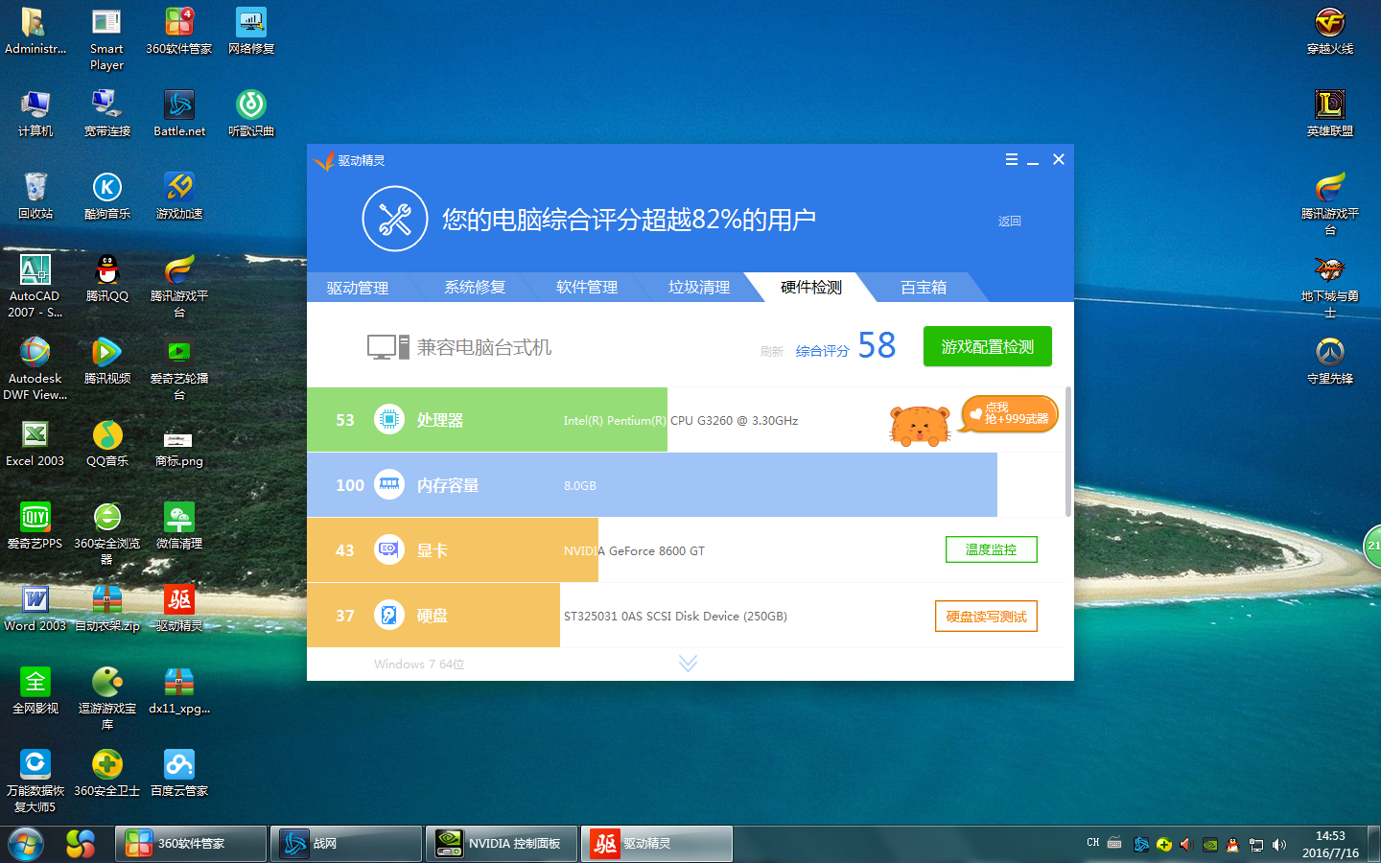This screenshot has height=863, width=1381.
Task: Click the wrench tools circle icon
Action: (x=394, y=219)
